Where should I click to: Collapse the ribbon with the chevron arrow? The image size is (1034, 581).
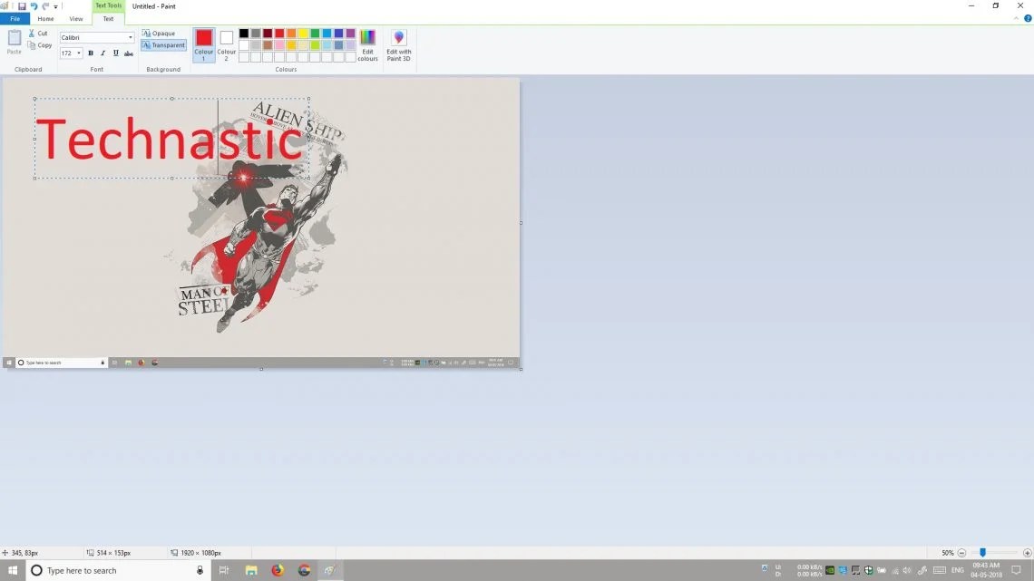1016,18
